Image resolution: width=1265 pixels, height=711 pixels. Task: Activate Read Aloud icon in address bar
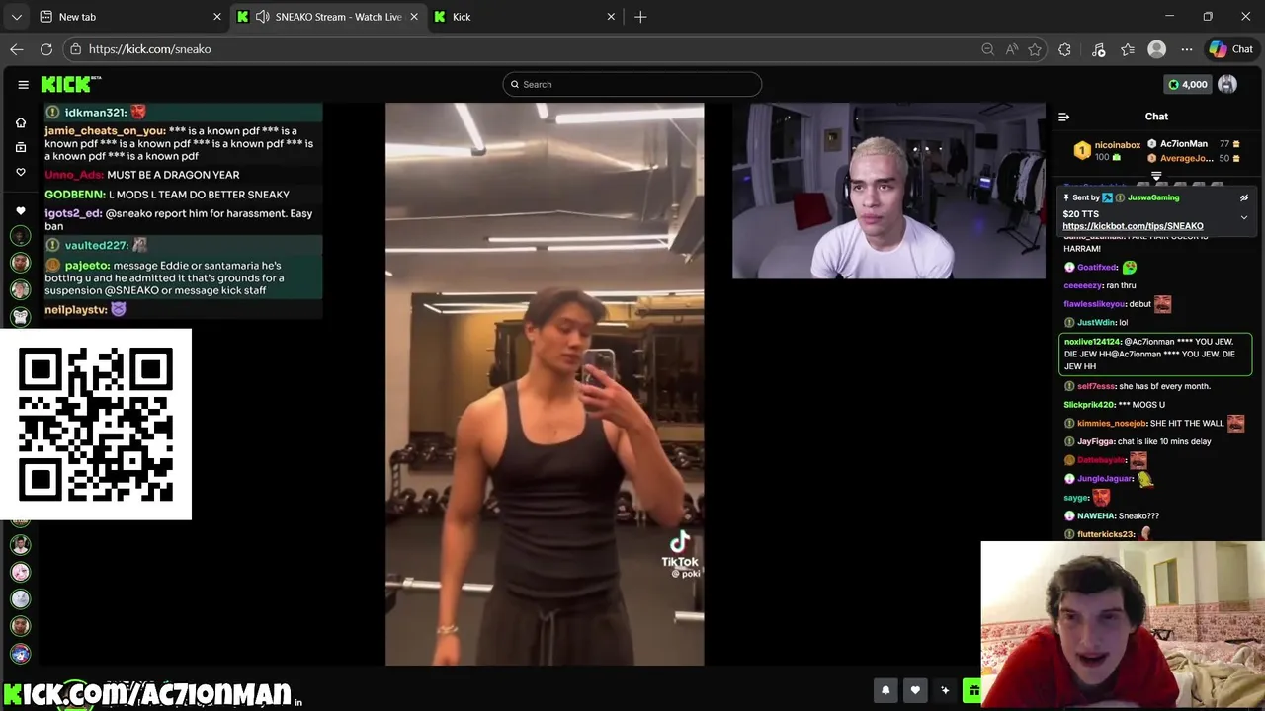(1012, 49)
